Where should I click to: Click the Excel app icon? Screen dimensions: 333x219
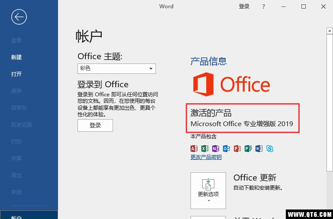(205, 149)
